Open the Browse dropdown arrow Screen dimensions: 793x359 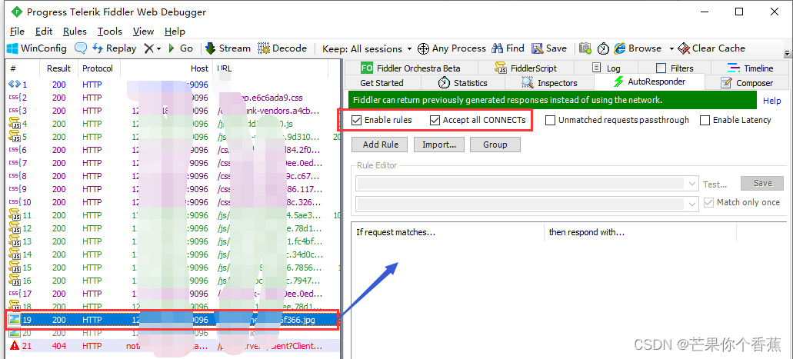[x=671, y=49]
